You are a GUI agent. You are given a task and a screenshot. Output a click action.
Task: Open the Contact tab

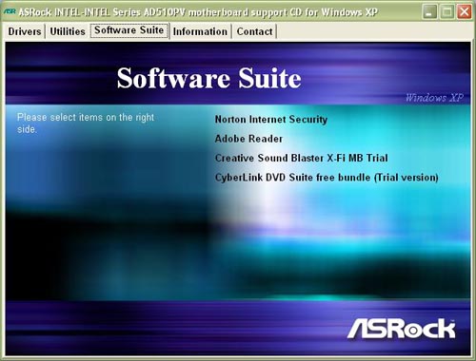254,31
